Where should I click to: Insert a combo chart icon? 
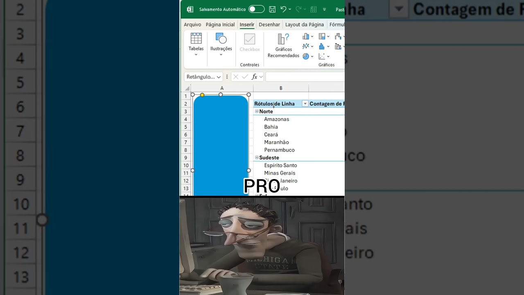tap(338, 46)
